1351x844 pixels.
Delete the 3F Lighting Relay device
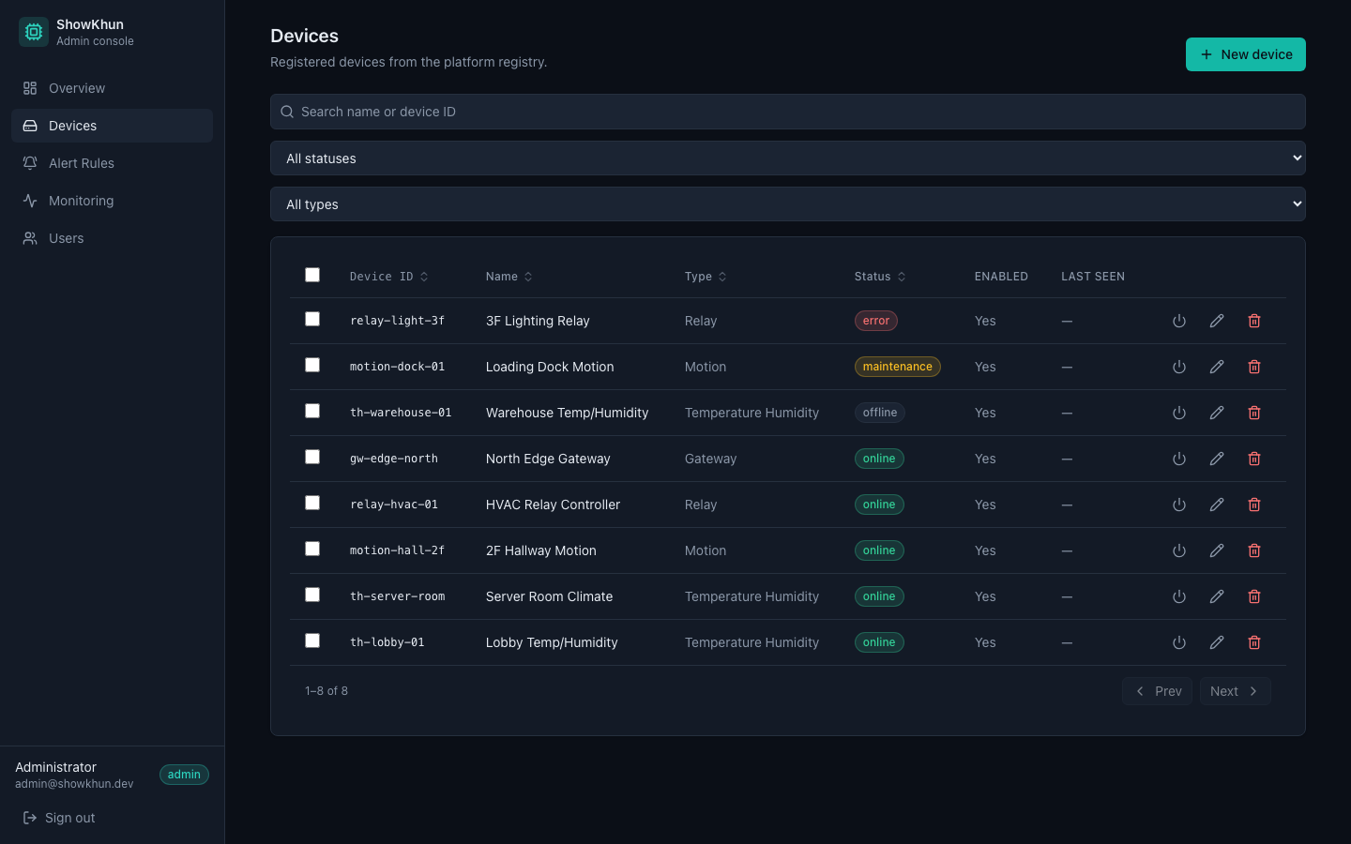(x=1254, y=321)
